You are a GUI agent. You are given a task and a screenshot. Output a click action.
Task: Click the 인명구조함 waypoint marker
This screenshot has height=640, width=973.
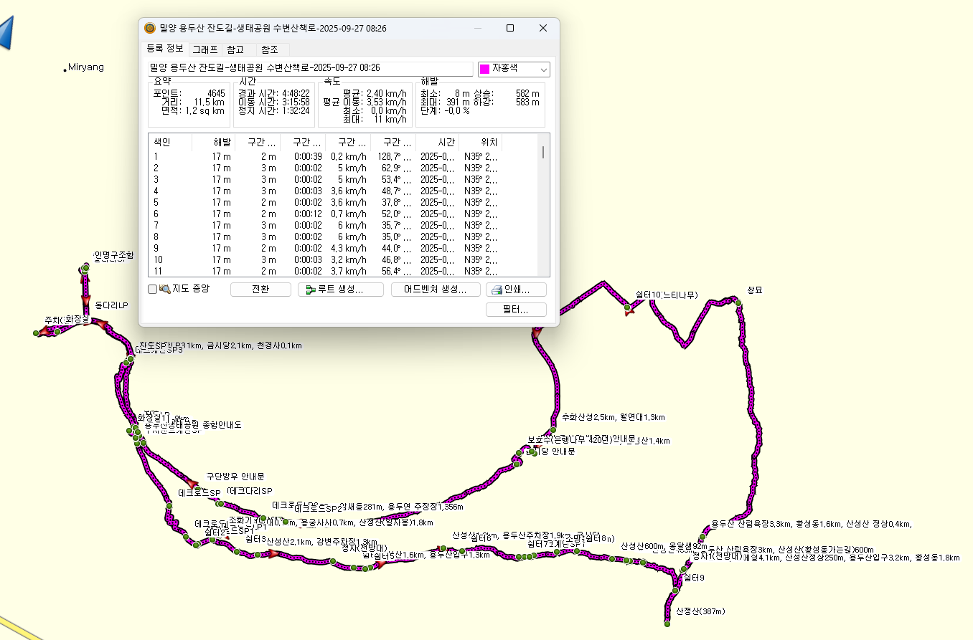pos(85,269)
